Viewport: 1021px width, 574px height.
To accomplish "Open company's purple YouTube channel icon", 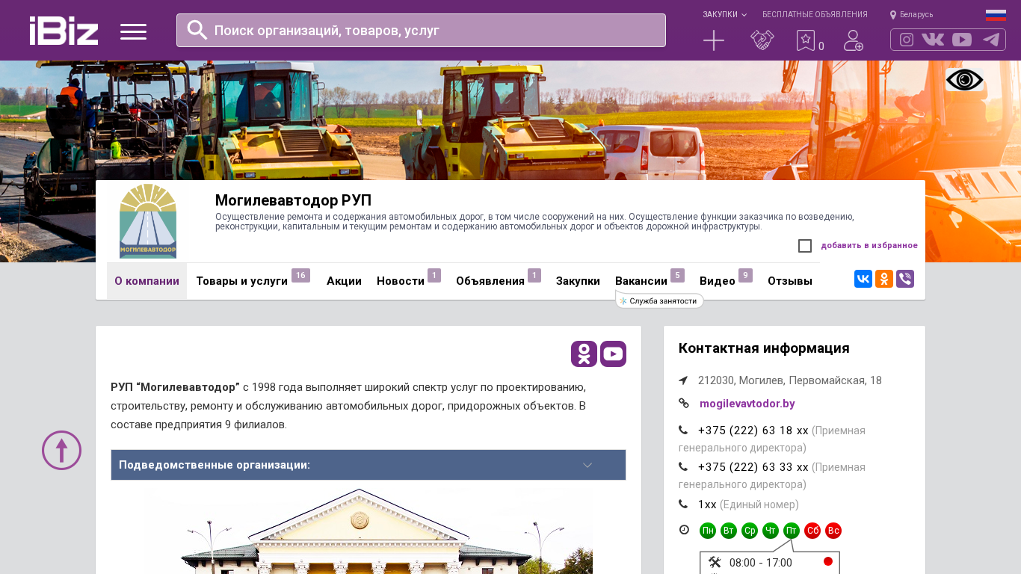I will coord(613,354).
